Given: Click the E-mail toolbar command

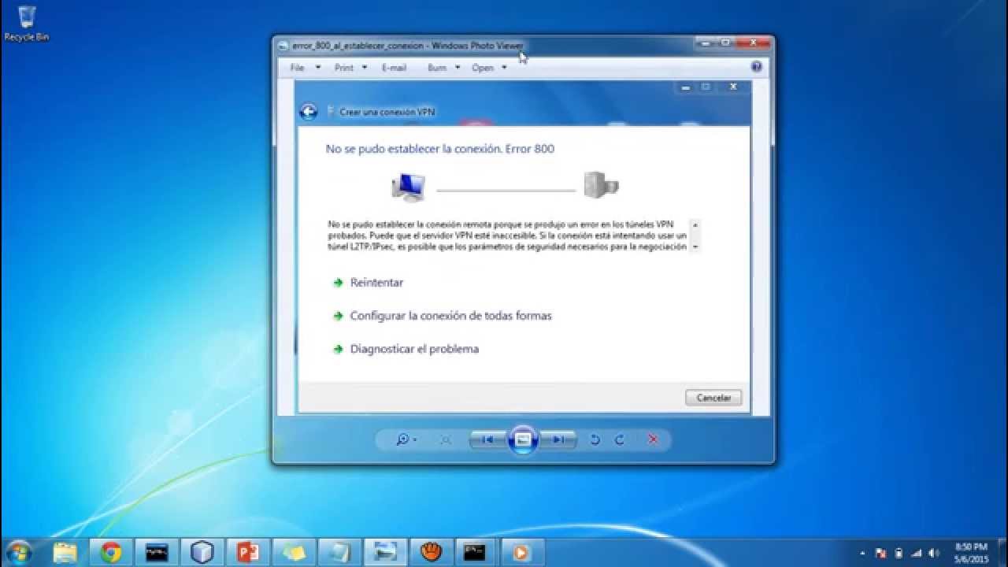Looking at the screenshot, I should pos(394,68).
